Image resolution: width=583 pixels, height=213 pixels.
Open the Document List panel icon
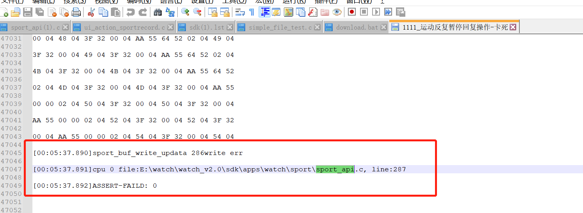tap(301, 12)
